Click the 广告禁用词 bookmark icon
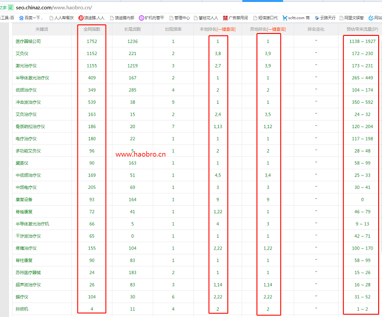 [225, 18]
